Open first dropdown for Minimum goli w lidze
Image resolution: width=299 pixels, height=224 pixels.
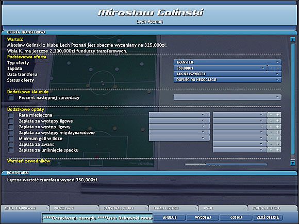(x=179, y=139)
